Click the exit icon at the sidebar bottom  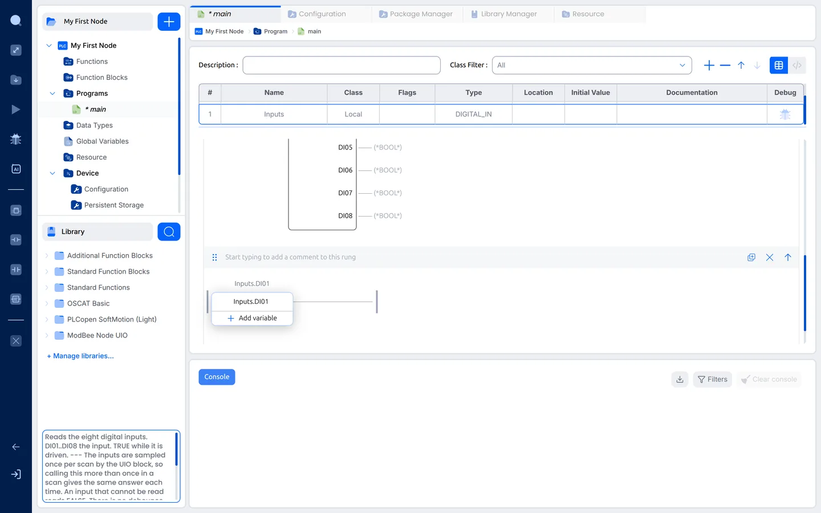click(x=16, y=474)
